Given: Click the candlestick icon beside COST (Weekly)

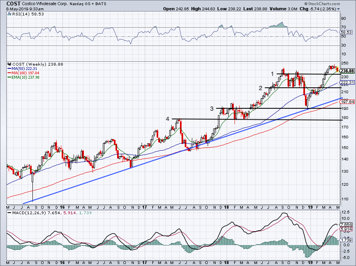Looking at the screenshot, I should tap(9, 64).
